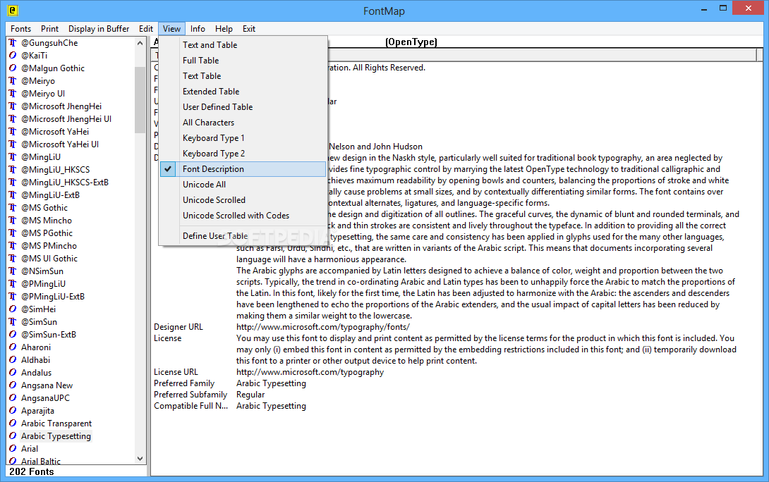
Task: Click the OpenType icon beside Angsana New
Action: [x=13, y=385]
